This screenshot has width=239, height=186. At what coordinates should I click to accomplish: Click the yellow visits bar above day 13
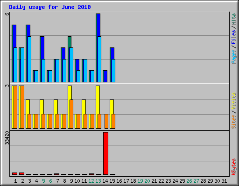coord(98,100)
